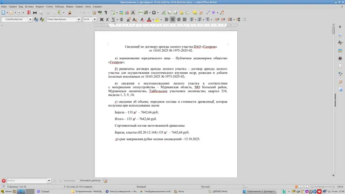Open basic shapes dropdown arrow

click(217, 12)
